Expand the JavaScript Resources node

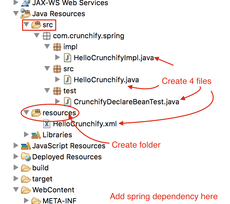point(16,145)
